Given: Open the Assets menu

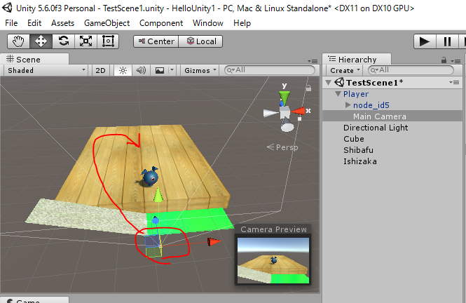Looking at the screenshot, I should (62, 23).
